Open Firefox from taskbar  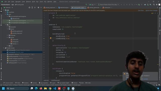41,88
